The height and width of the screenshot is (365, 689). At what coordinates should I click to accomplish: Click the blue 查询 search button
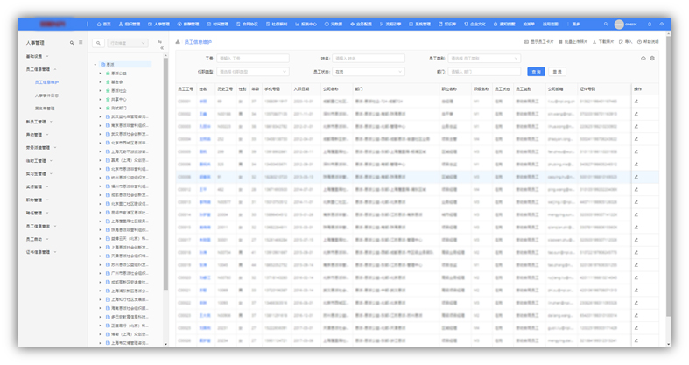click(x=537, y=72)
